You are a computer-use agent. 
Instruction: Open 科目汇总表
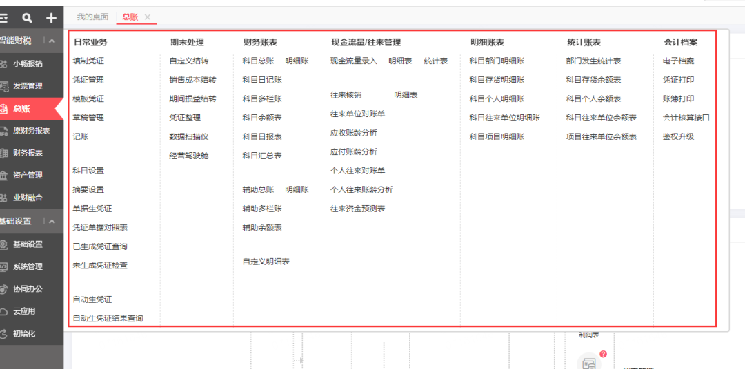point(262,156)
